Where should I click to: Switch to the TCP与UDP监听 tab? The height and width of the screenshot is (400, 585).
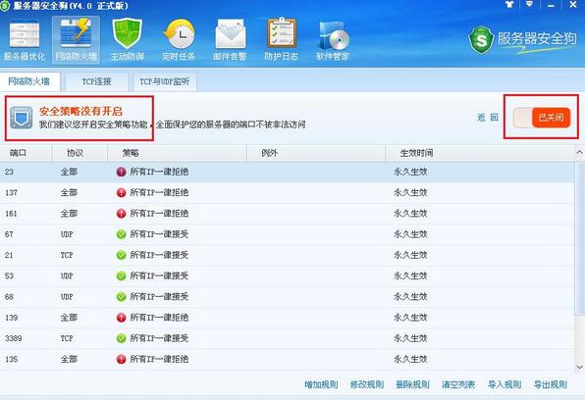[x=165, y=81]
